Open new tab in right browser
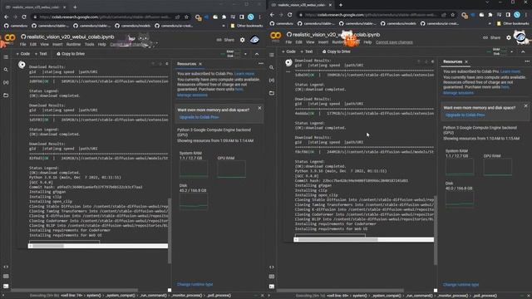The image size is (532, 299). coord(341,5)
